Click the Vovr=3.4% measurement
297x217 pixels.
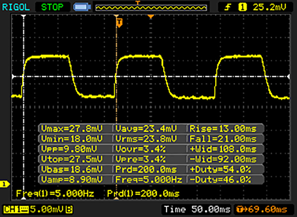point(140,149)
